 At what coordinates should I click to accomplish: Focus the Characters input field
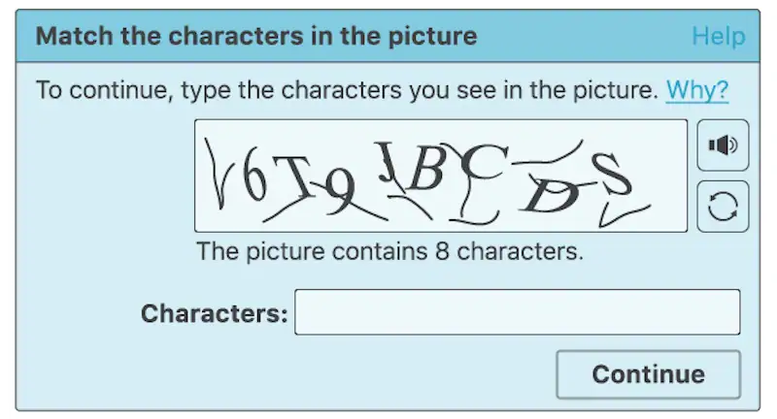tap(517, 312)
